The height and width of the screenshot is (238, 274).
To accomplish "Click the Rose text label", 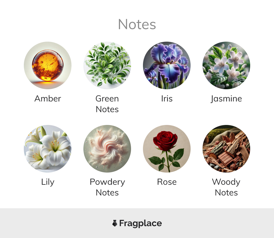I will pyautogui.click(x=167, y=182).
